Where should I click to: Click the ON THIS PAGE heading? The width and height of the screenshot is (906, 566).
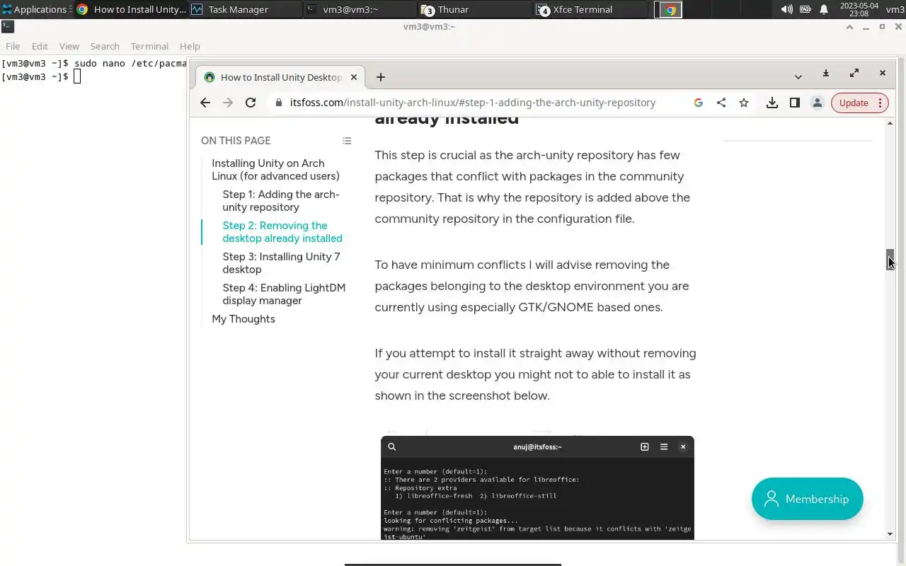click(236, 141)
